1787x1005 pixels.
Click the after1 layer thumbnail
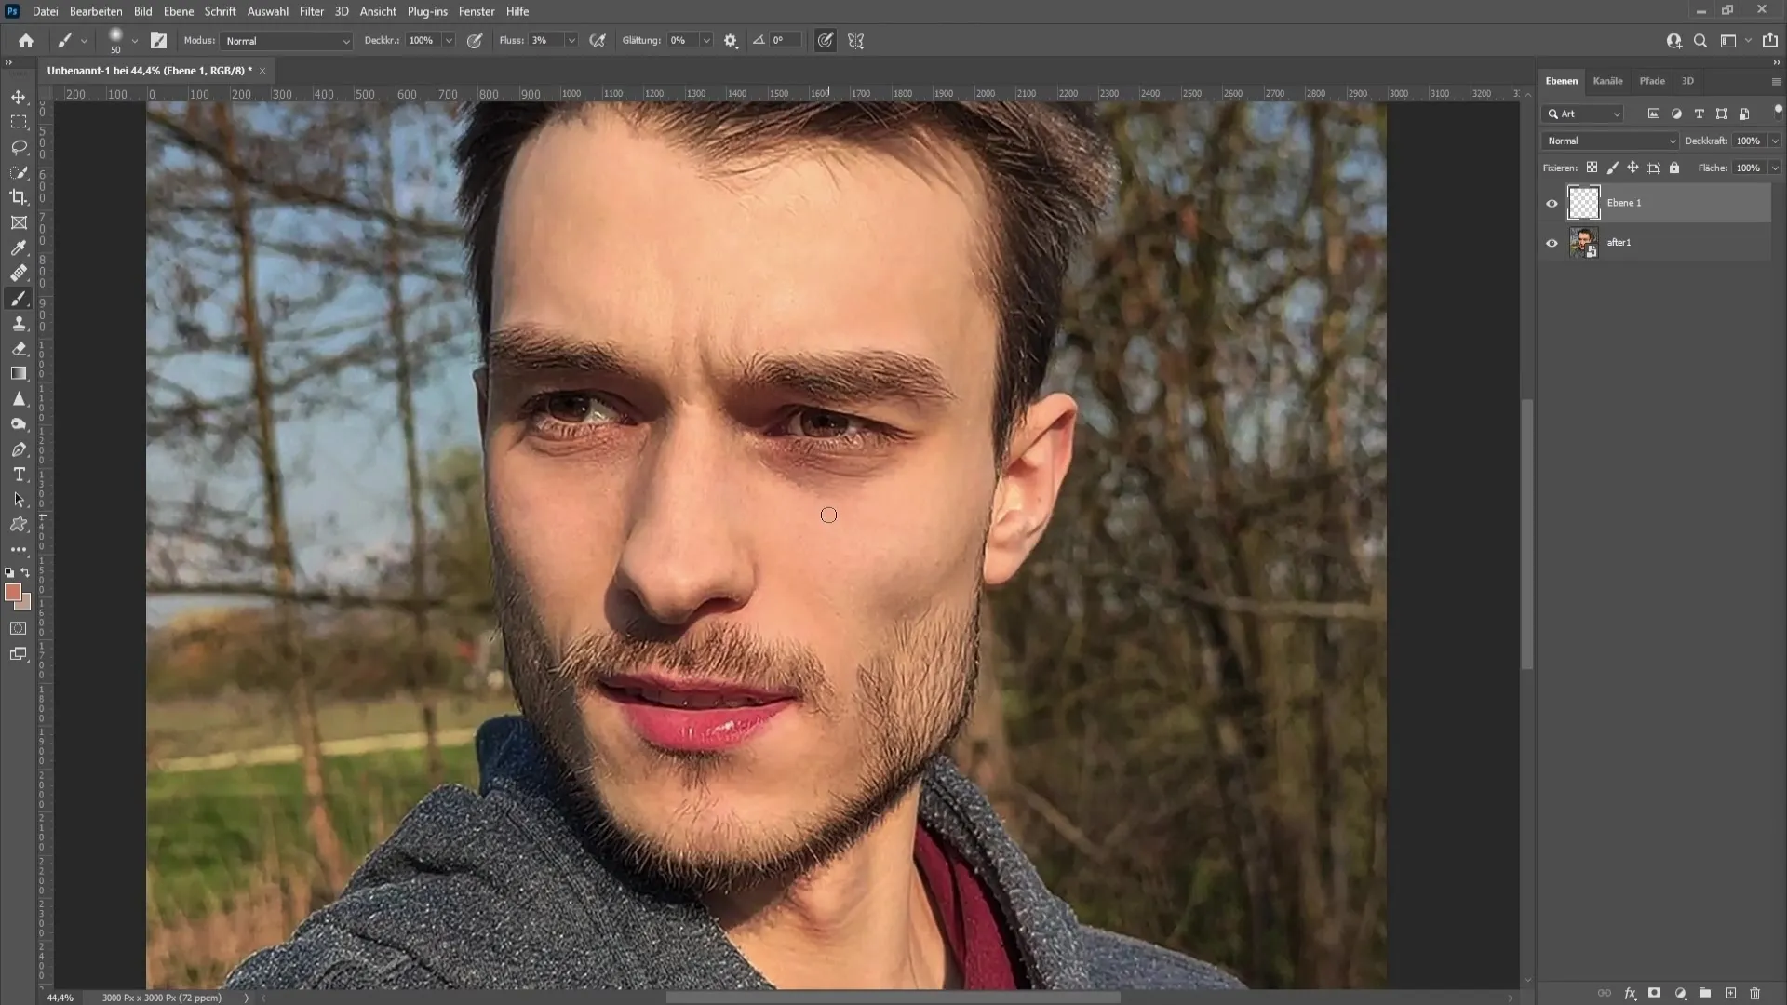click(x=1584, y=242)
